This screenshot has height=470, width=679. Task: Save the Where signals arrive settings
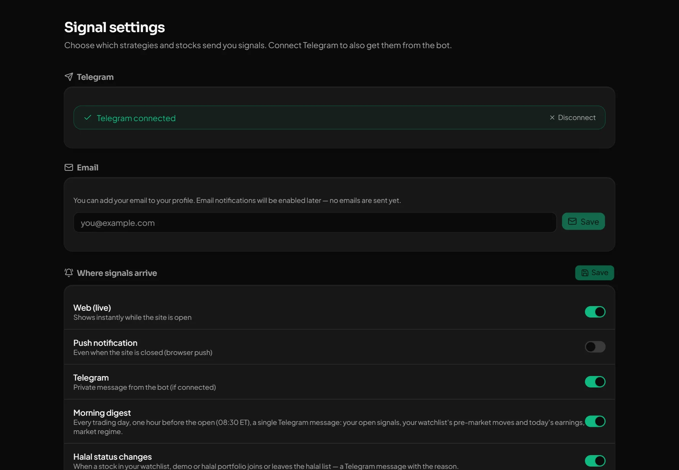click(595, 273)
